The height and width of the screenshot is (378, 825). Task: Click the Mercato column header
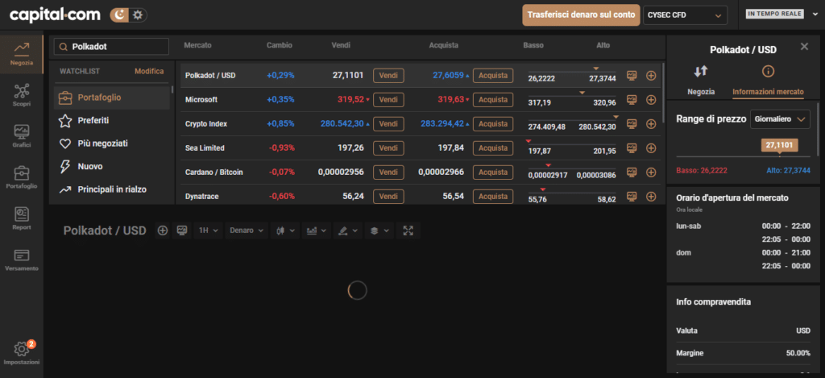pos(198,45)
